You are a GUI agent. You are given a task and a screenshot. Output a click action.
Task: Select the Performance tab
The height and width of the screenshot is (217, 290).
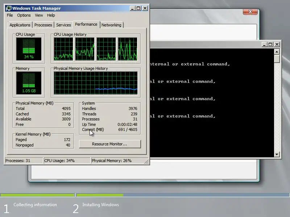(86, 24)
